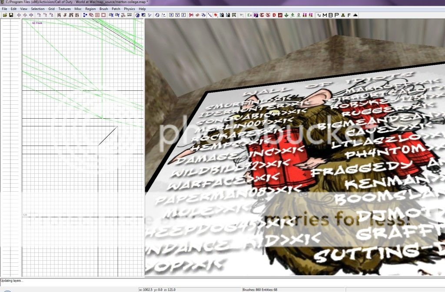The image size is (445, 292).
Task: Expand the Selection menu
Action: click(37, 9)
